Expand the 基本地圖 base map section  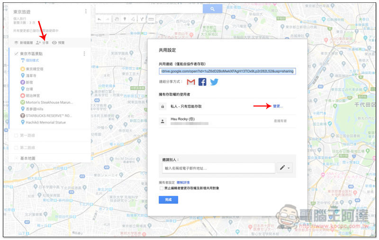[16, 158]
